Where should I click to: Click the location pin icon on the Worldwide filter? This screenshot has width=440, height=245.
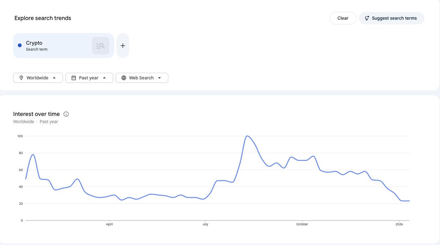click(21, 78)
